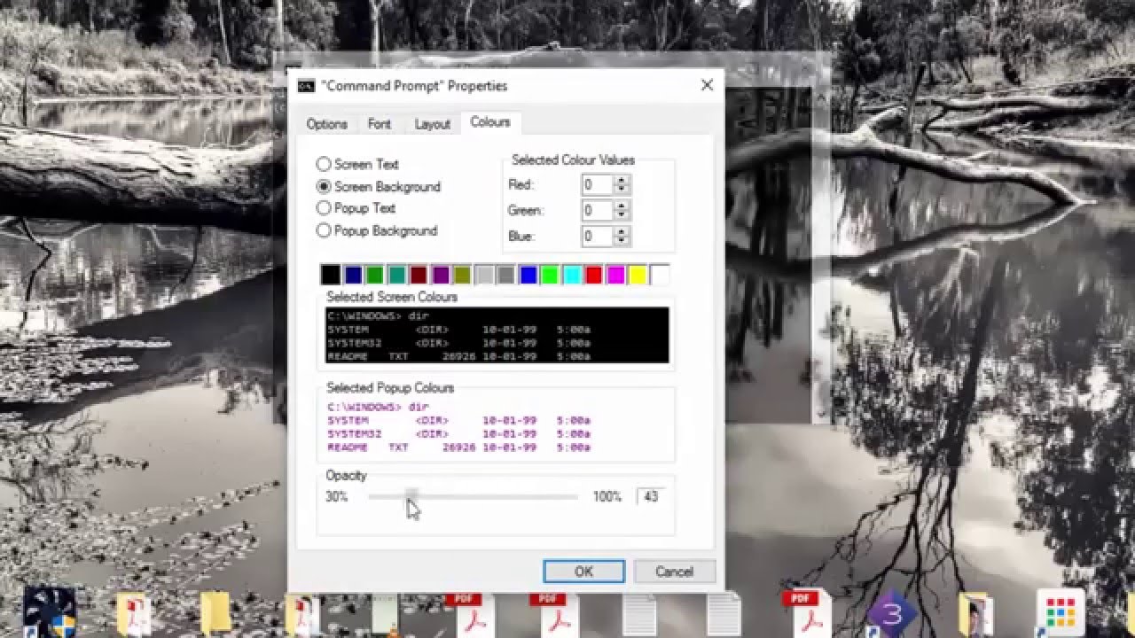The image size is (1135, 638).
Task: Pick the purple swatch
Action: 440,275
